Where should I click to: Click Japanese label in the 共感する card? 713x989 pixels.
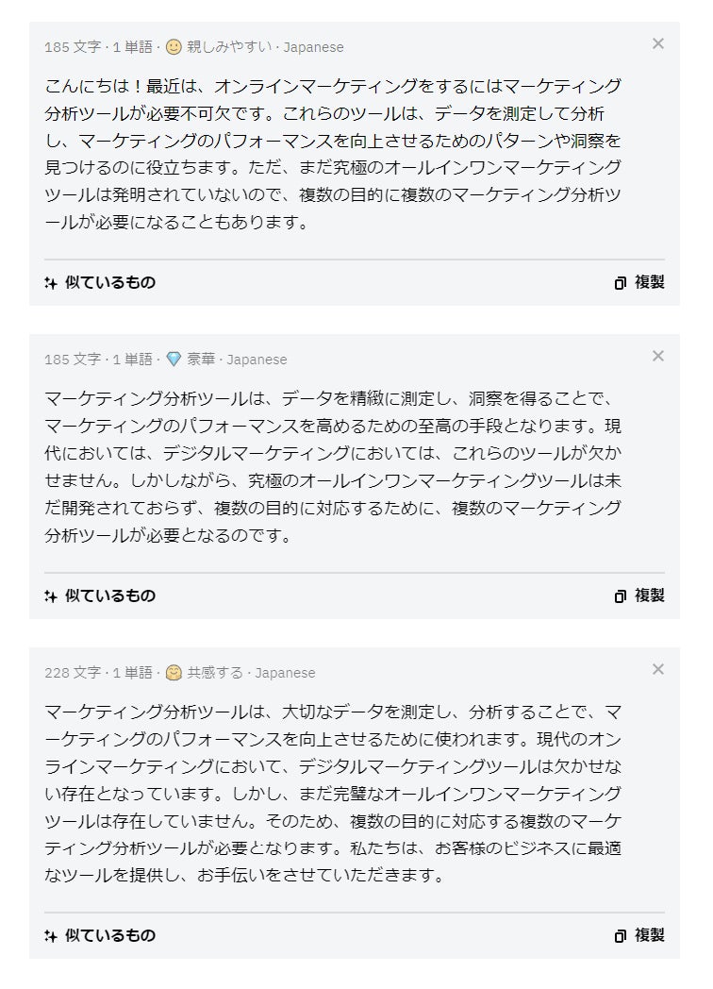click(285, 673)
